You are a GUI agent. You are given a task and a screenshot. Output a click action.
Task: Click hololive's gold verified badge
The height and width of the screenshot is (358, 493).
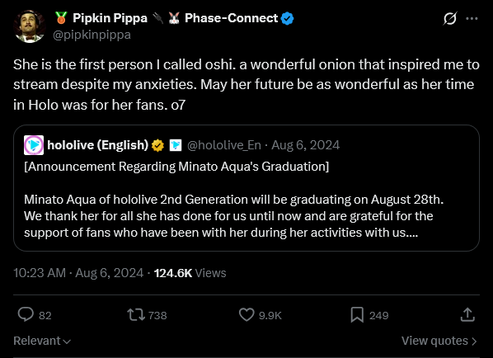click(x=157, y=145)
